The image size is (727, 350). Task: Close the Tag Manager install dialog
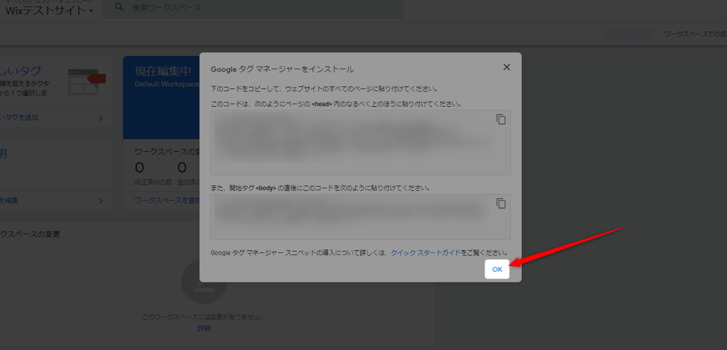coord(507,67)
